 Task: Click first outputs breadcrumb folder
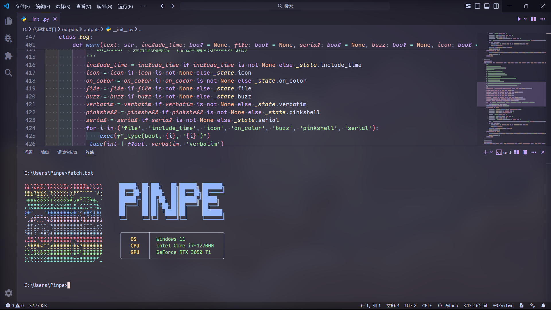click(x=70, y=29)
